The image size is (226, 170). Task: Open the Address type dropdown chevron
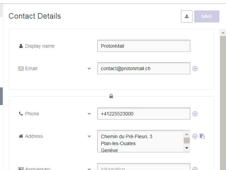click(x=89, y=136)
